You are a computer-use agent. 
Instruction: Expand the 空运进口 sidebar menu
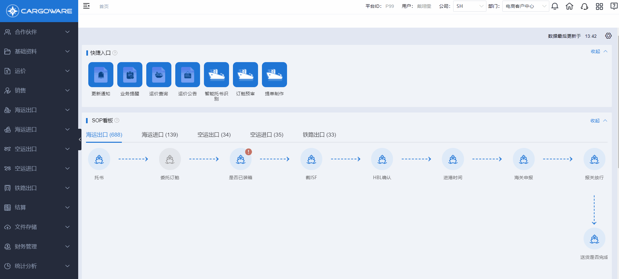tap(39, 168)
